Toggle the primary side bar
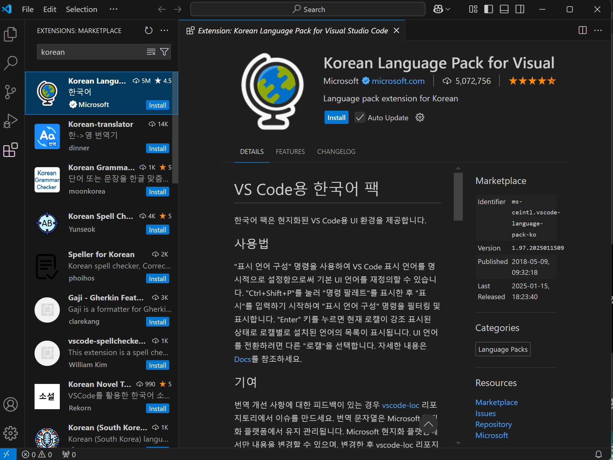This screenshot has height=460, width=613. coord(489,9)
